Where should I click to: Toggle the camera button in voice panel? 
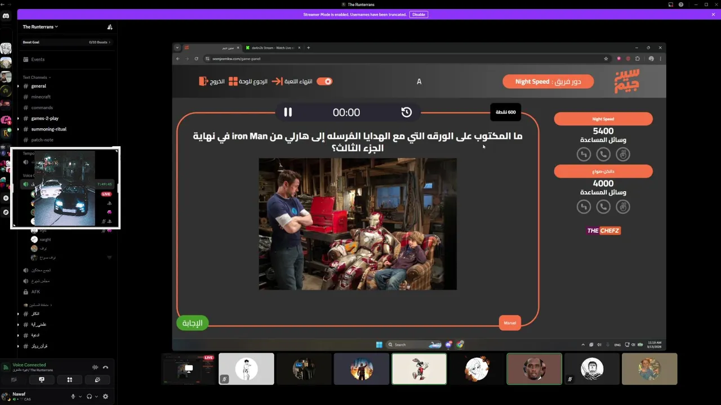[x=14, y=380]
